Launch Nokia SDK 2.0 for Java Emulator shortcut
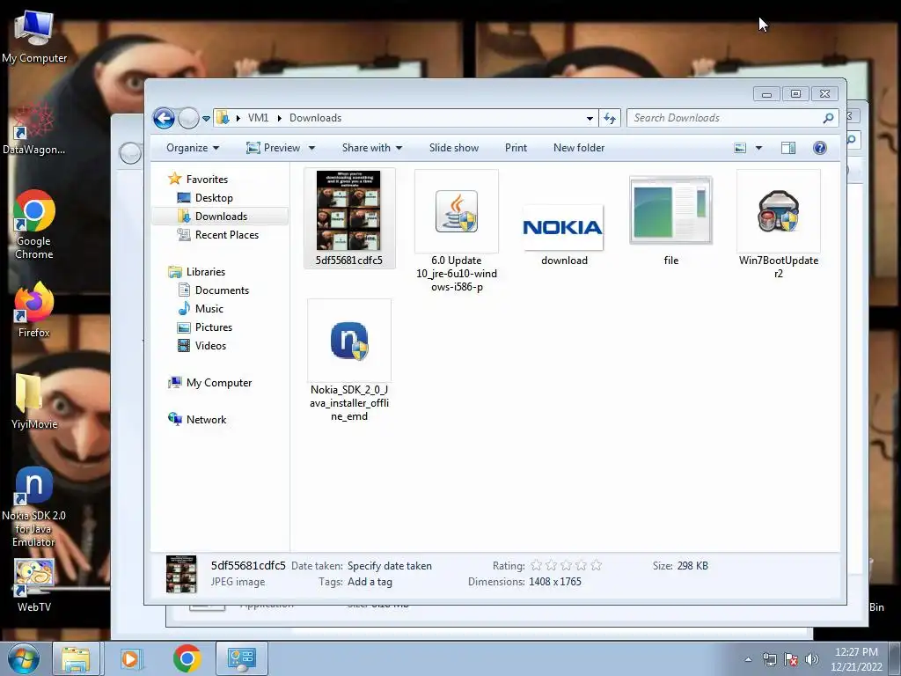901x676 pixels. pyautogui.click(x=34, y=506)
